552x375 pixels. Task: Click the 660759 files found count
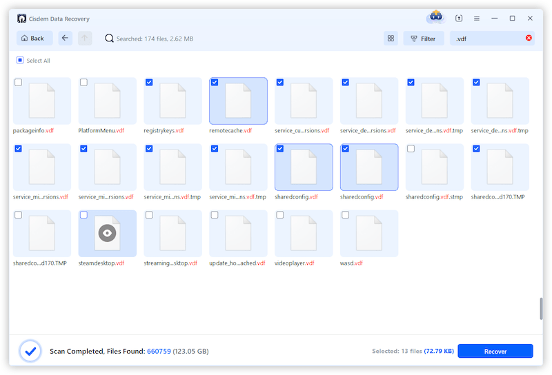[x=159, y=351]
